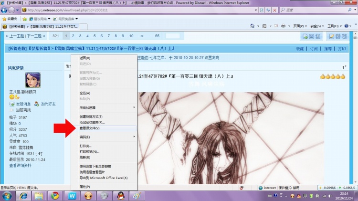
Task: Click the 新帖 new post button
Action: (x=338, y=36)
